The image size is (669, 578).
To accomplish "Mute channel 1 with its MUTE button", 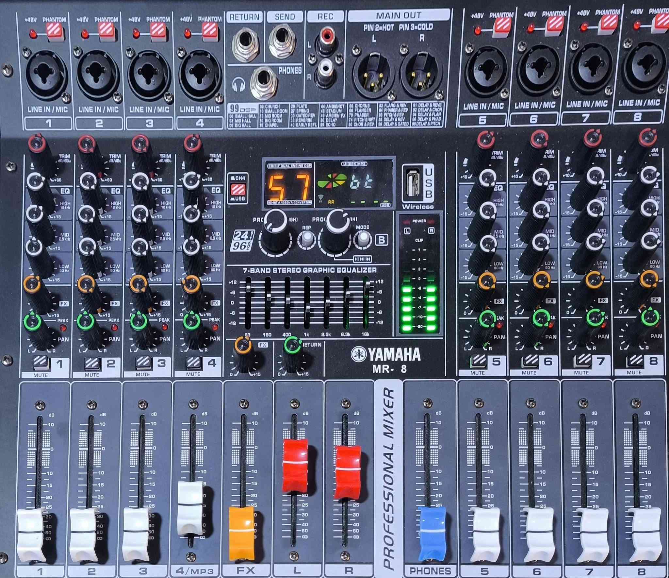I will (41, 362).
